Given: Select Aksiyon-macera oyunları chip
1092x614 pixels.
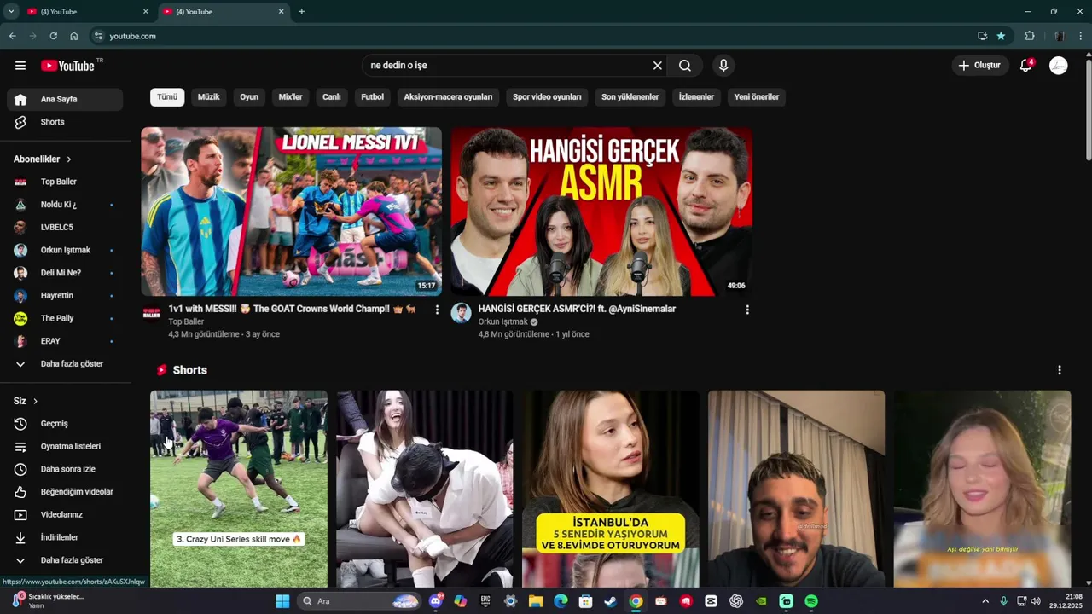Looking at the screenshot, I should tap(448, 97).
